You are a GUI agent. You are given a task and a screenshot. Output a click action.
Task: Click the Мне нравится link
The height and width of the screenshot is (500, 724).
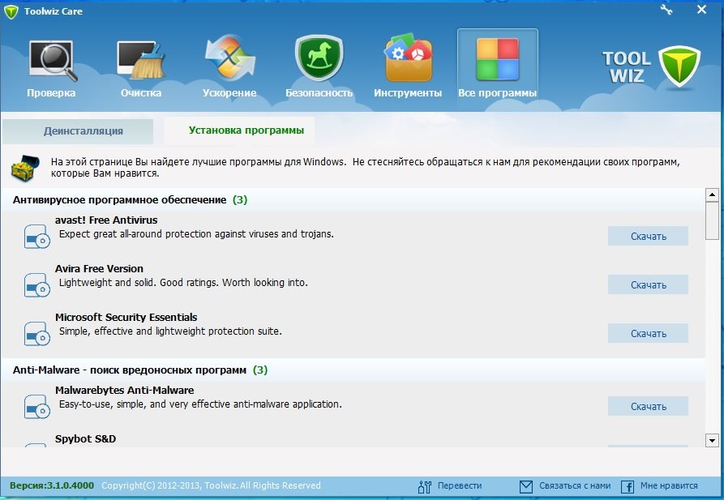pos(669,485)
